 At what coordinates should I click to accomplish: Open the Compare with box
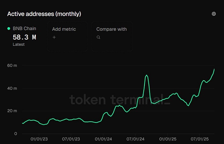click(x=112, y=36)
